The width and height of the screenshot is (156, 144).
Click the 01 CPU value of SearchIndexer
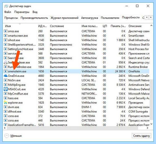pyautogui.click(x=104, y=62)
